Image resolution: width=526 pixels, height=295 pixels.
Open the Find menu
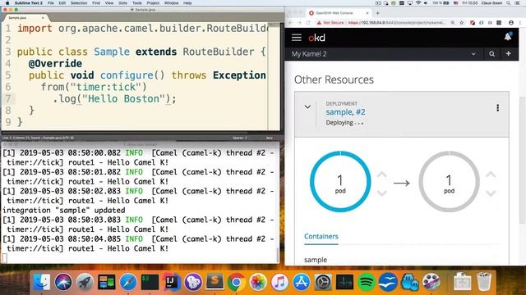(x=96, y=3)
